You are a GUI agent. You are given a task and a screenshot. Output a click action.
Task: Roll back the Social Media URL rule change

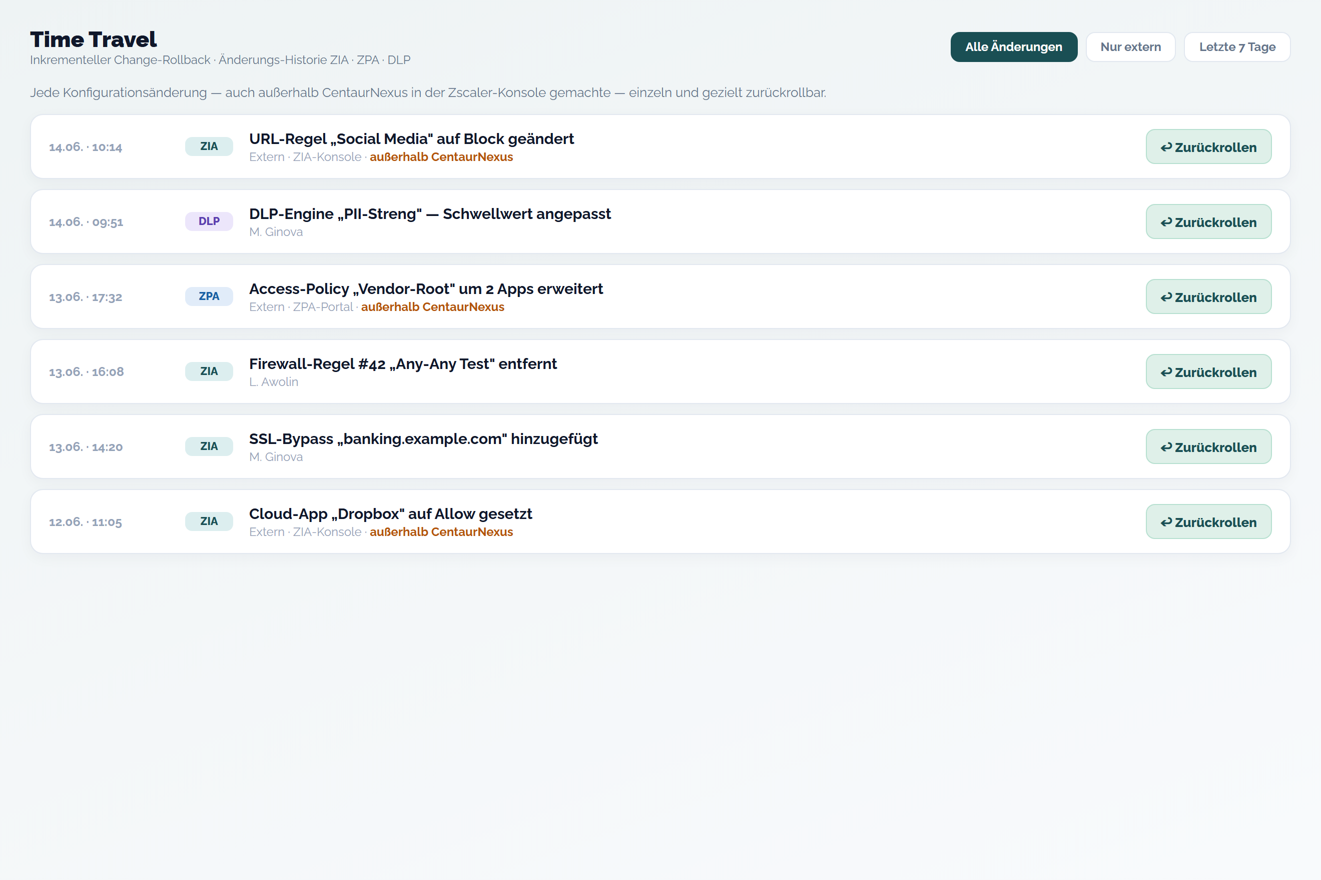(1209, 147)
